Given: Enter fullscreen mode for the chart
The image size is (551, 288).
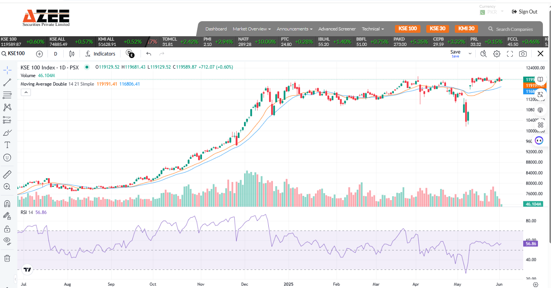Looking at the screenshot, I should [510, 54].
